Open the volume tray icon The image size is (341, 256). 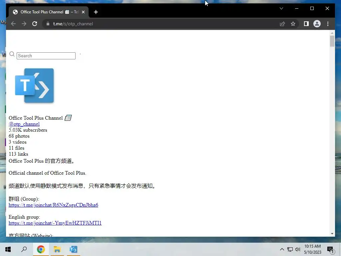pos(298,249)
